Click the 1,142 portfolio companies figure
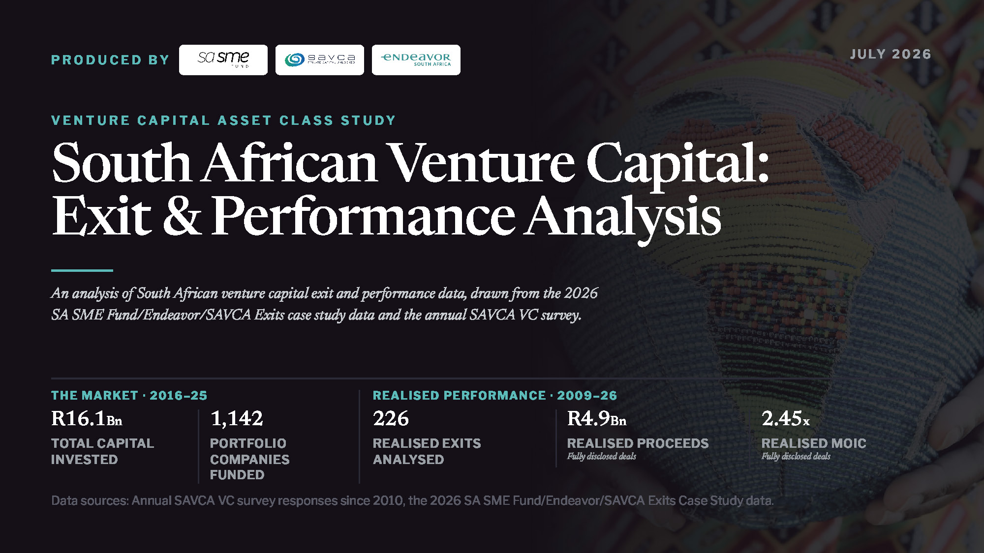 (237, 419)
